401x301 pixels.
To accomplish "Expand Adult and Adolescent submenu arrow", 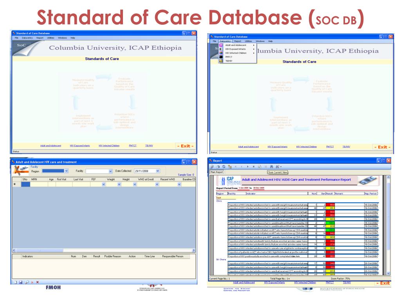I will click(x=254, y=45).
